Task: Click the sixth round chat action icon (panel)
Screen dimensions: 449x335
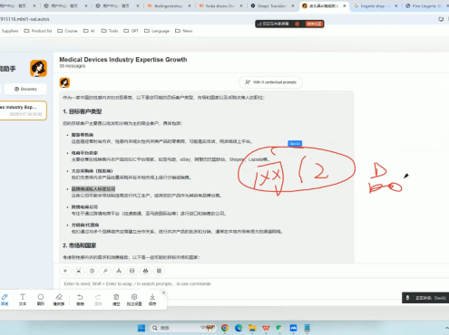Action: [x=132, y=271]
